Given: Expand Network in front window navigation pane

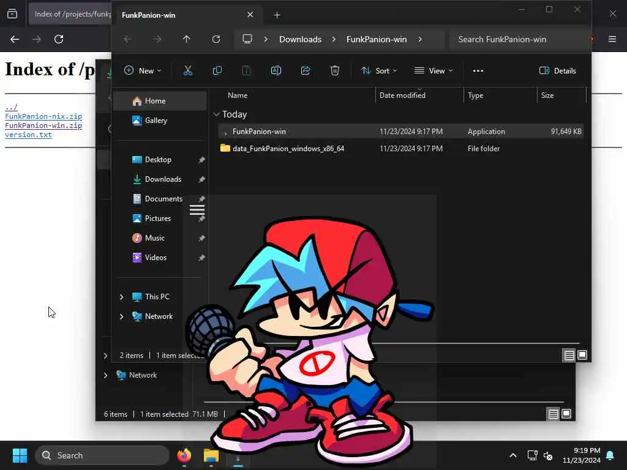Looking at the screenshot, I should pos(121,316).
